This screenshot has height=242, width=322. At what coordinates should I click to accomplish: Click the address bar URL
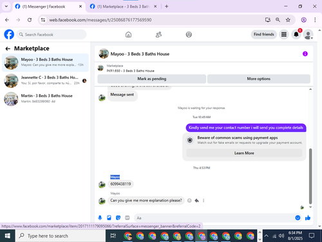click(x=100, y=20)
